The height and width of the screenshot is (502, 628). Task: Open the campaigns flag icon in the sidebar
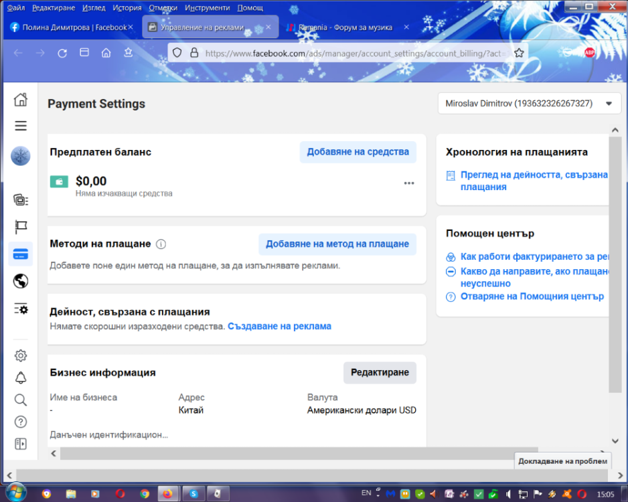tap(21, 227)
